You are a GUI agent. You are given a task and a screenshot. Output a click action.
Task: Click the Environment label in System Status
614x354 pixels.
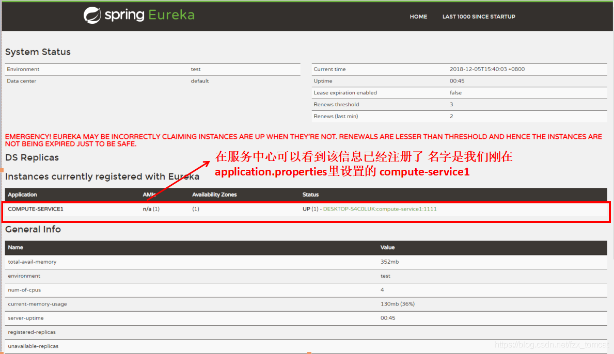tap(23, 69)
